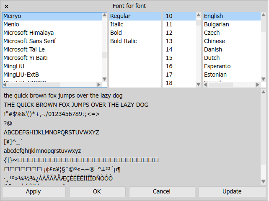Click the language list horizontal scrollbar thumb
Screen dimensions: 269x201
(221, 85)
